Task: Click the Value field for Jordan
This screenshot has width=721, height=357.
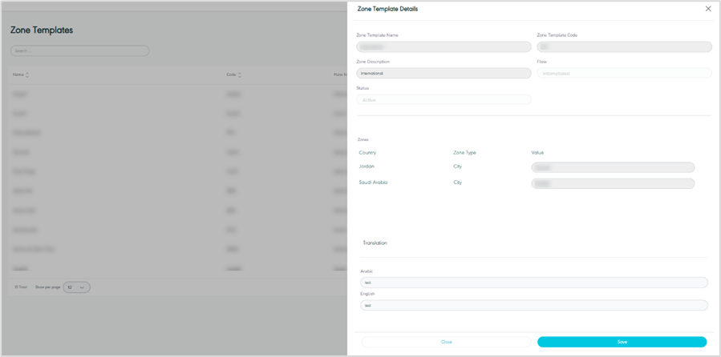Action: (613, 168)
